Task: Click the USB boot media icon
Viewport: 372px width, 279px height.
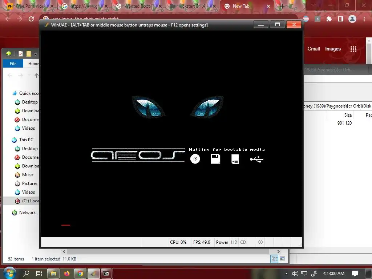Action: [257, 159]
